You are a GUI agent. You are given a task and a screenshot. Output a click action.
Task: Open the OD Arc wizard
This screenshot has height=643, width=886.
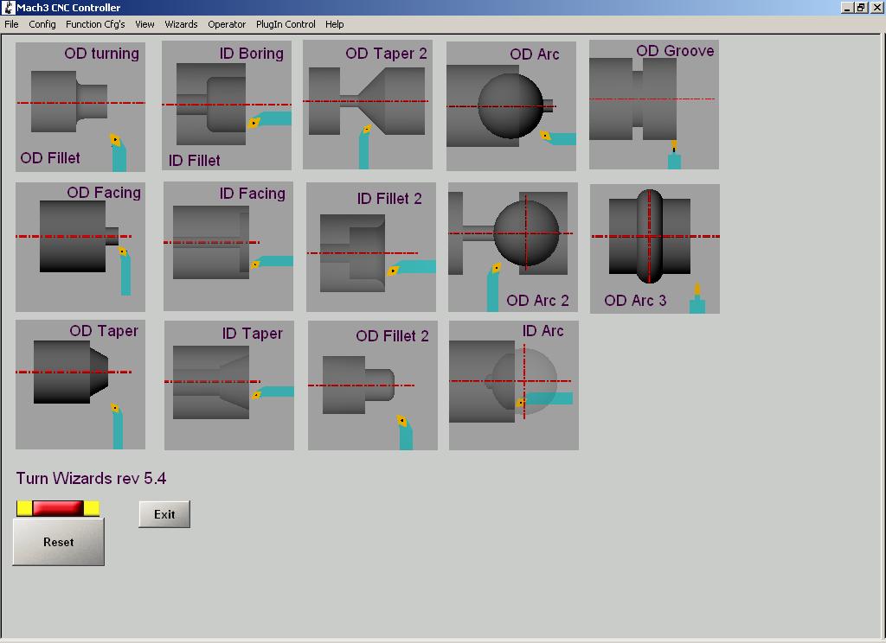click(511, 105)
